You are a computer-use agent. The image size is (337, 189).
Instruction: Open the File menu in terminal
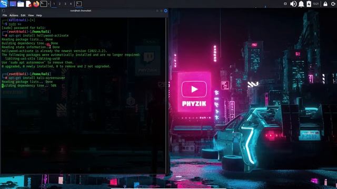pyautogui.click(x=5, y=15)
